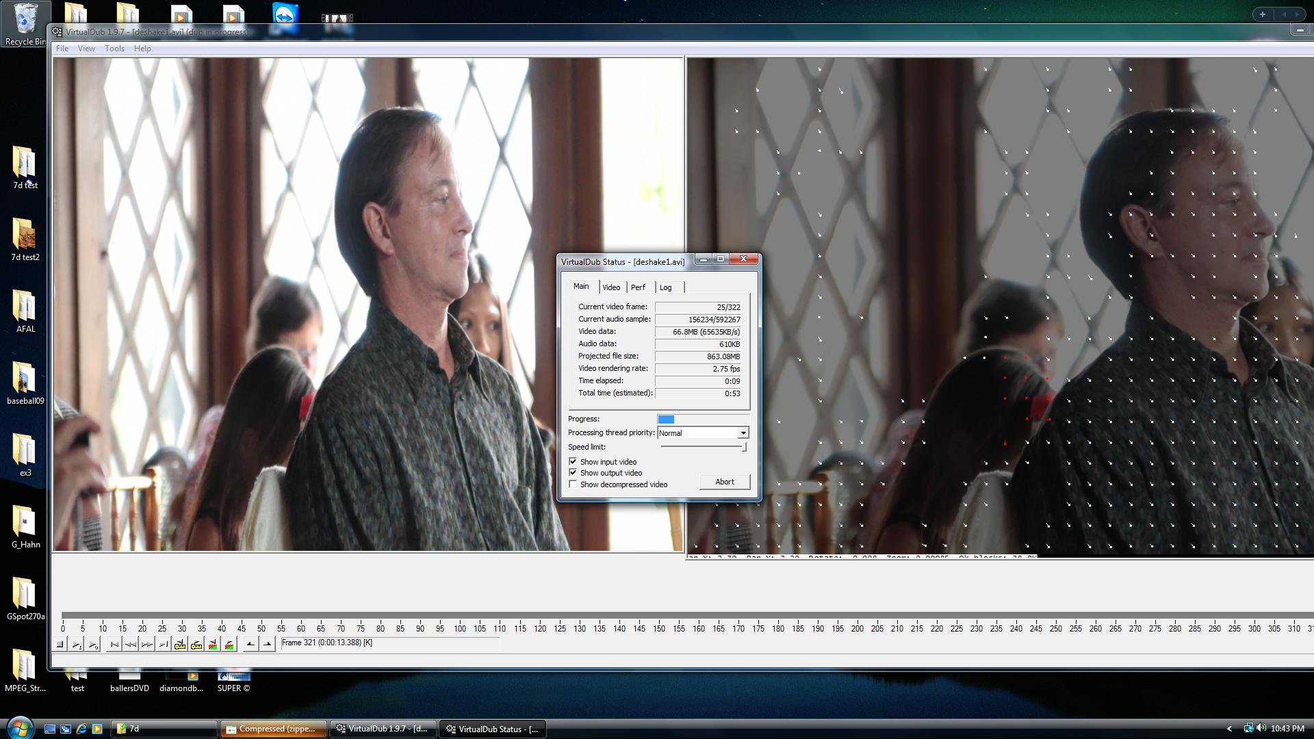The width and height of the screenshot is (1314, 739).
Task: Open the Processing thread priority dropdown
Action: click(743, 433)
